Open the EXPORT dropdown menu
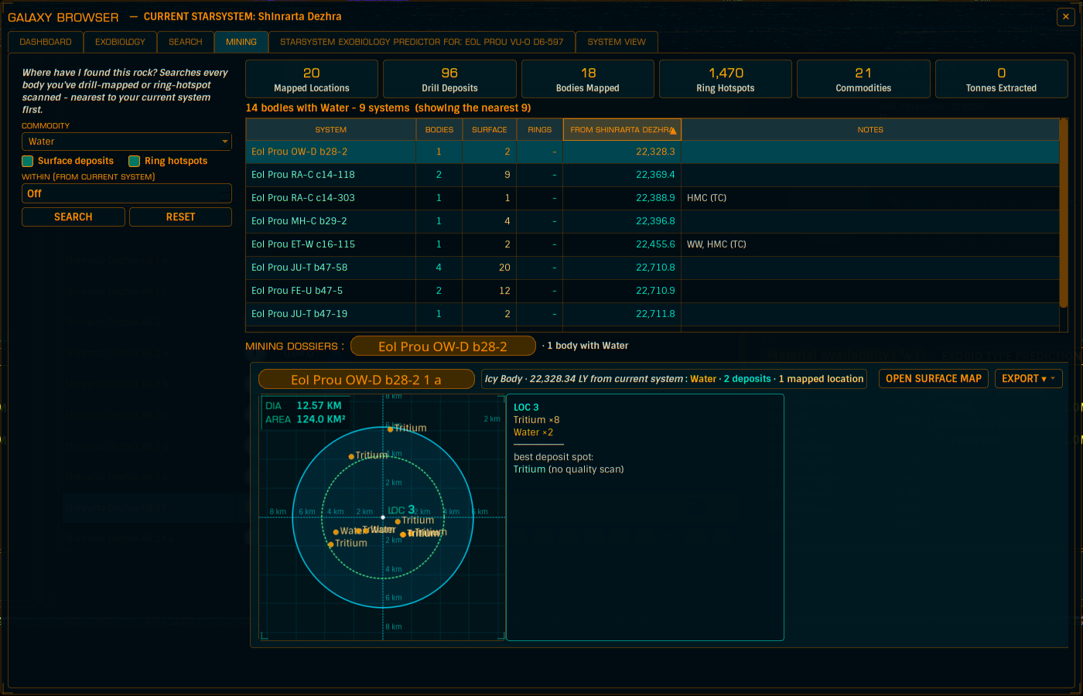 [1028, 379]
